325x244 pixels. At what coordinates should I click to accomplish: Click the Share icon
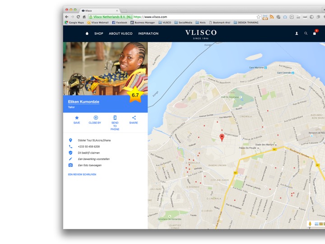(134, 118)
